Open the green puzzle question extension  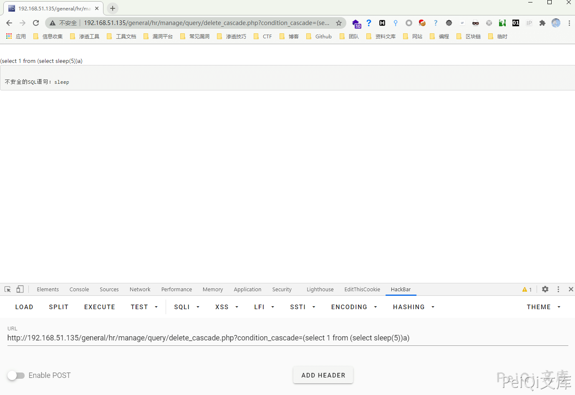pyautogui.click(x=502, y=23)
